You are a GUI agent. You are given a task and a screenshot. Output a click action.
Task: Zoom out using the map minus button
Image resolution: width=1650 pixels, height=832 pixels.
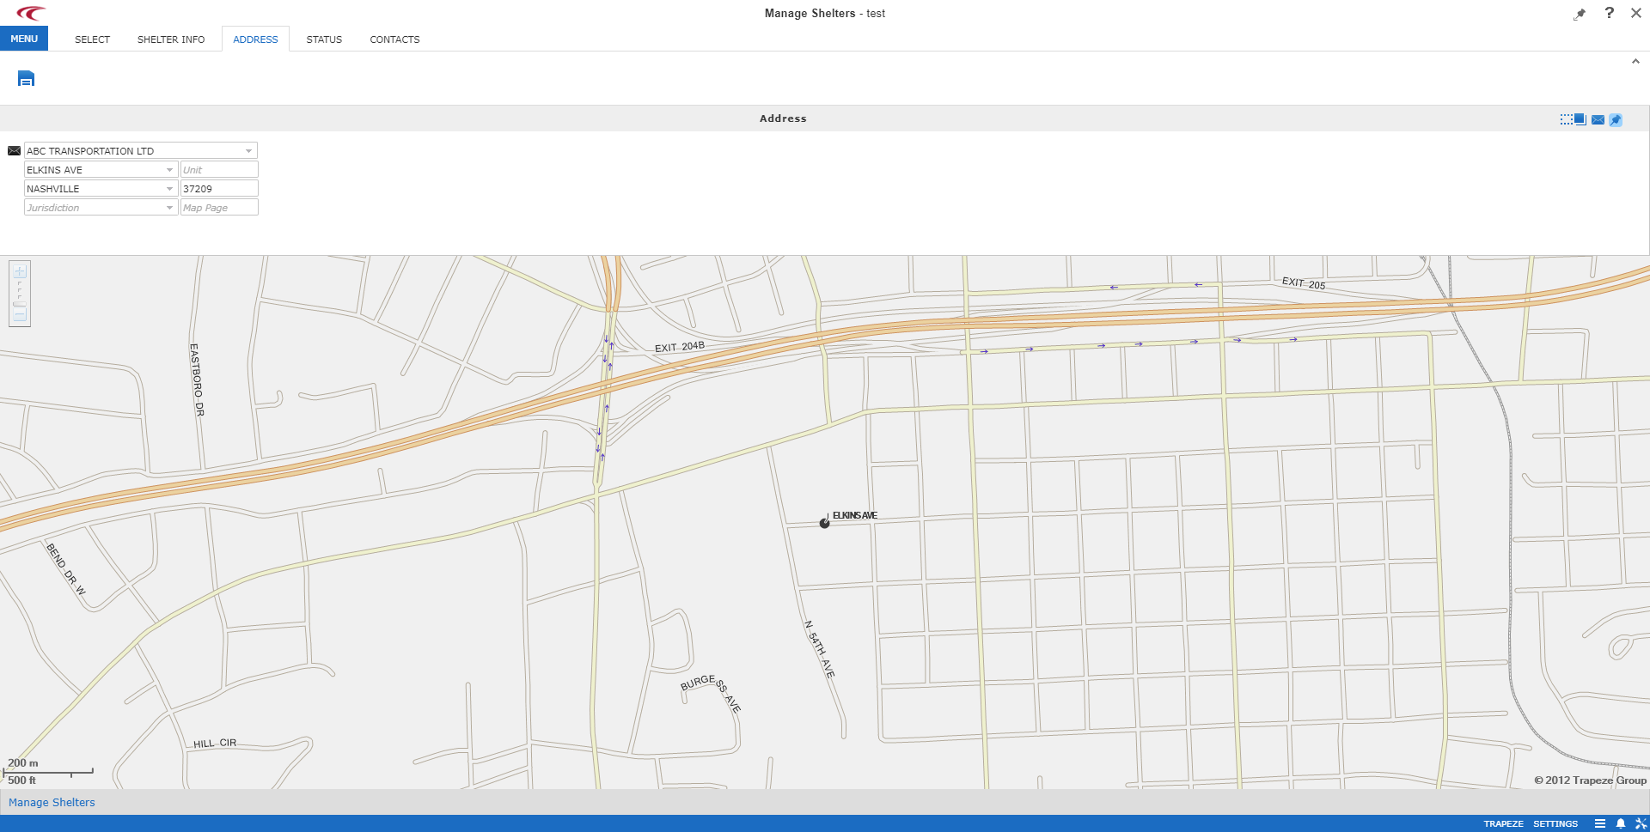point(20,315)
